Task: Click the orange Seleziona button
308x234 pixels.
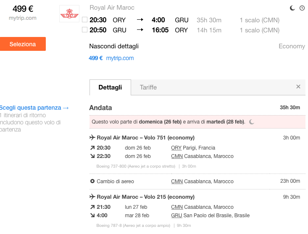Action: point(23,44)
